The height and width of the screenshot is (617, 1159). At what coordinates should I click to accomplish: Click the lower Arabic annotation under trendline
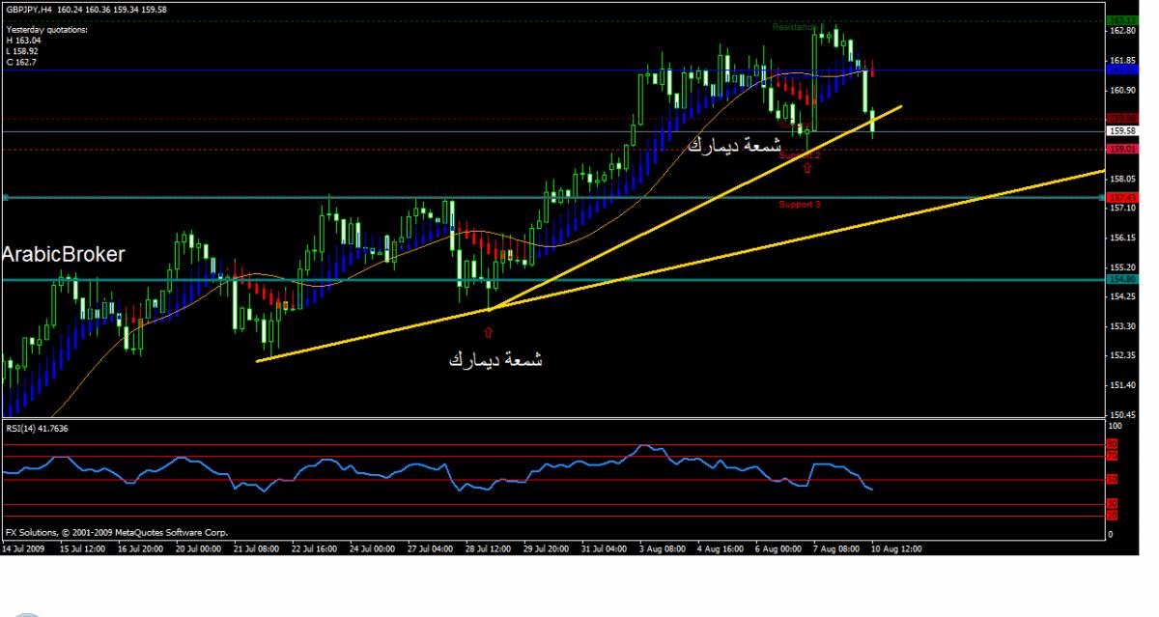495,359
